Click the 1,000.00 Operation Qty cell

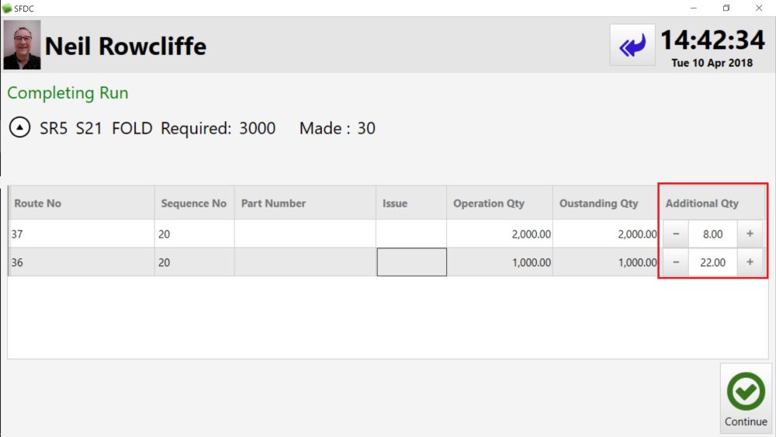[x=499, y=262]
